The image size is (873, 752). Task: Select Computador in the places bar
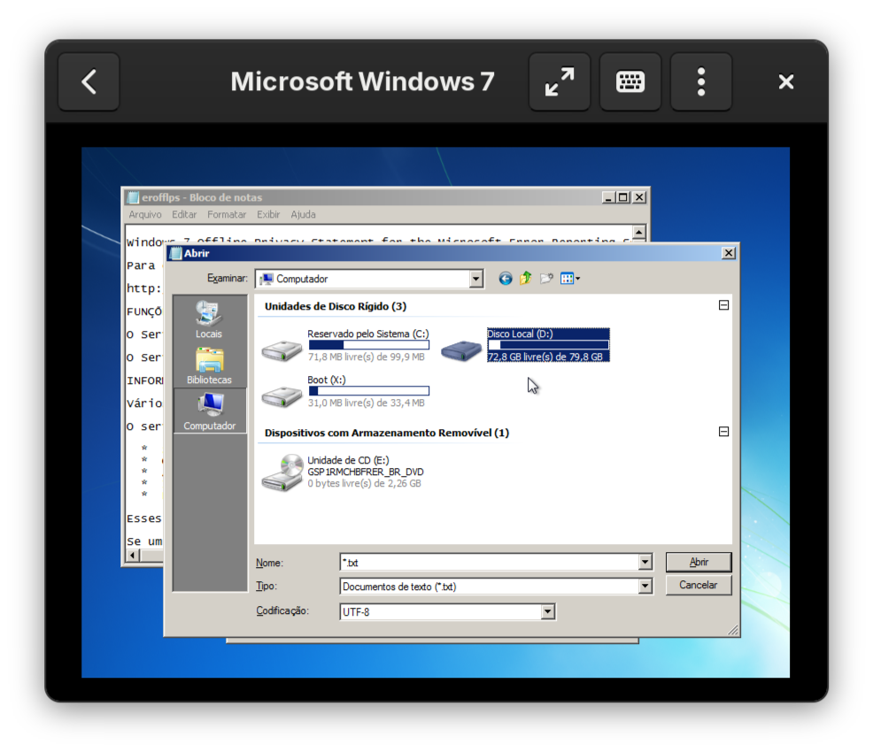(x=209, y=411)
